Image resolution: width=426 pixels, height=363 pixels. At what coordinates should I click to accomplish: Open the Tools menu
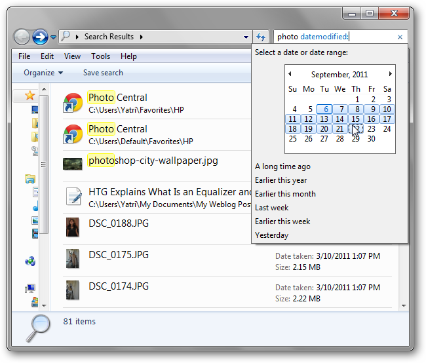point(100,56)
